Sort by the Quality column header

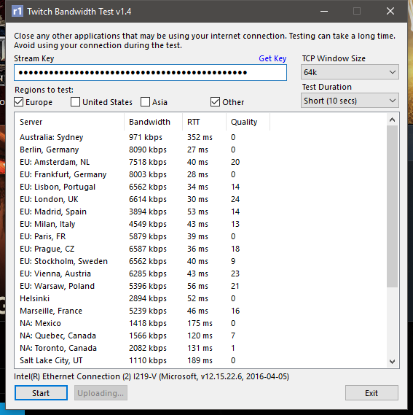tap(248, 122)
